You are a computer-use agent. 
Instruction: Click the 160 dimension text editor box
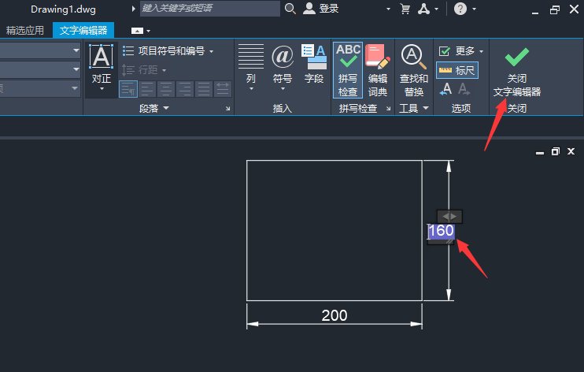[442, 231]
